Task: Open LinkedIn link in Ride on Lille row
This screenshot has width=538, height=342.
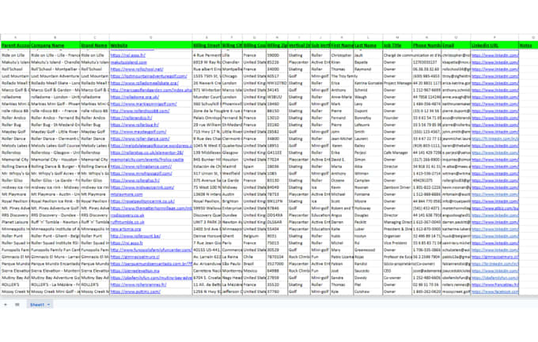Action: point(494,55)
